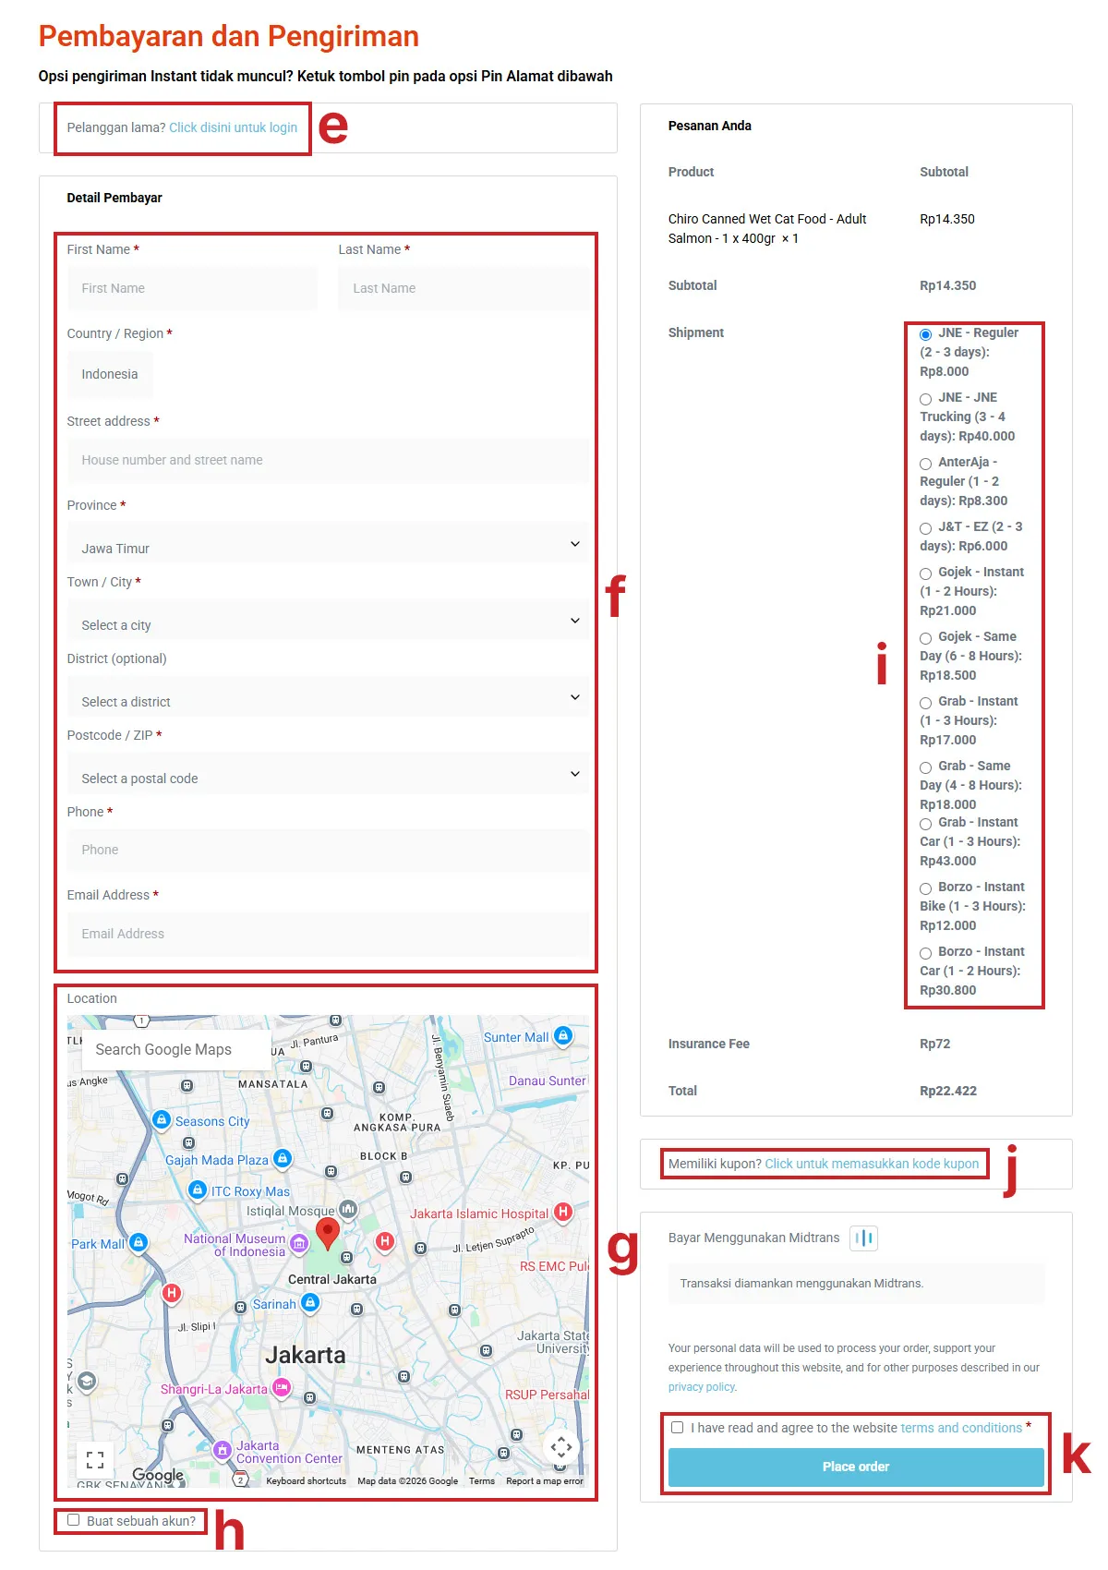Click the Email Address input field
1108x1570 pixels.
pyautogui.click(x=328, y=934)
